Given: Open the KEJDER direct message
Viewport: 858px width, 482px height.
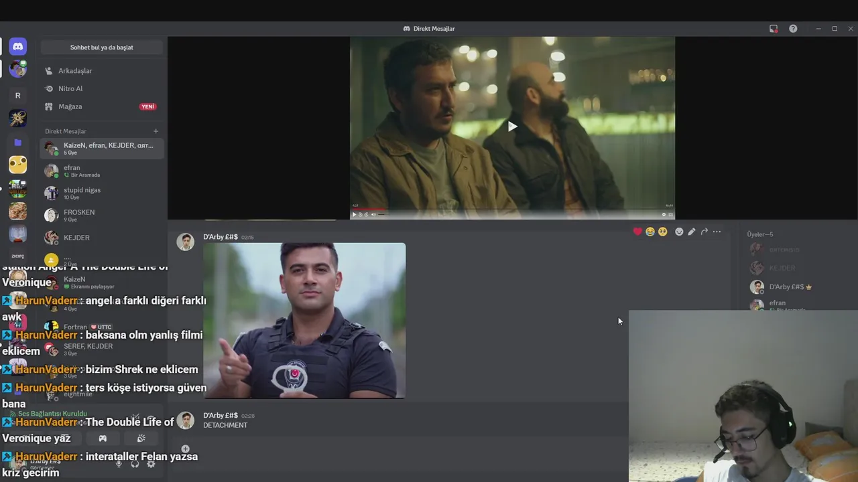Looking at the screenshot, I should (x=102, y=238).
